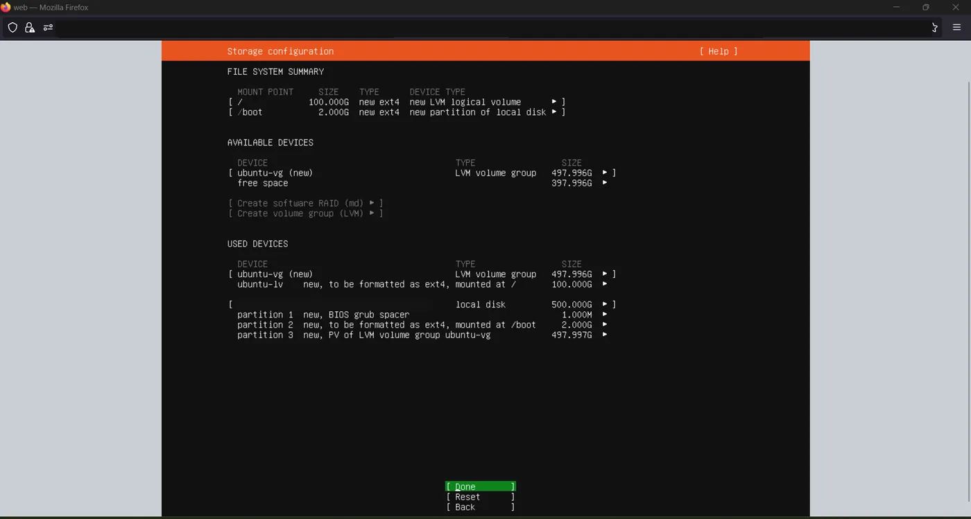The height and width of the screenshot is (519, 971).
Task: Select Create volume group (LVM)
Action: pyautogui.click(x=306, y=213)
